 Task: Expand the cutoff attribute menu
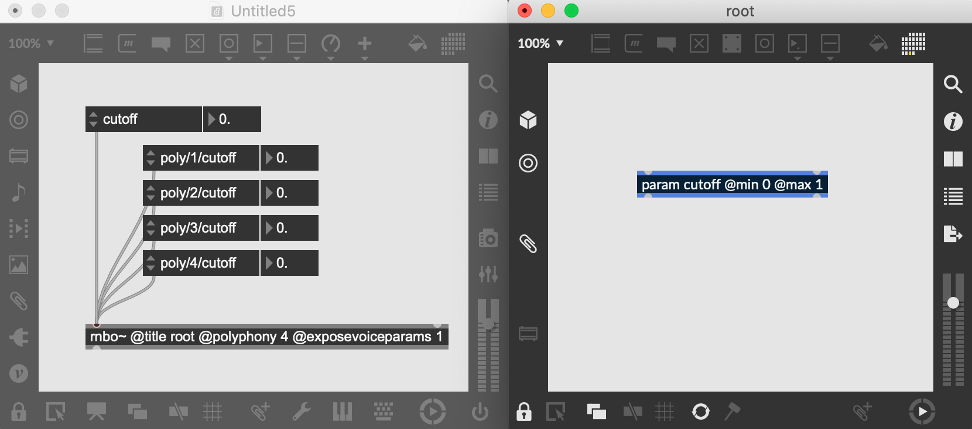click(93, 119)
